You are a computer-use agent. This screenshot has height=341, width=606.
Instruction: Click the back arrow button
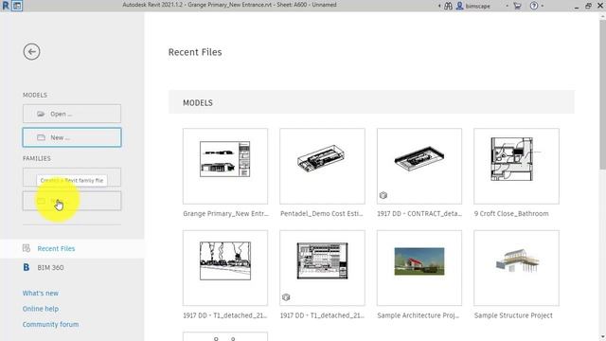click(x=31, y=52)
